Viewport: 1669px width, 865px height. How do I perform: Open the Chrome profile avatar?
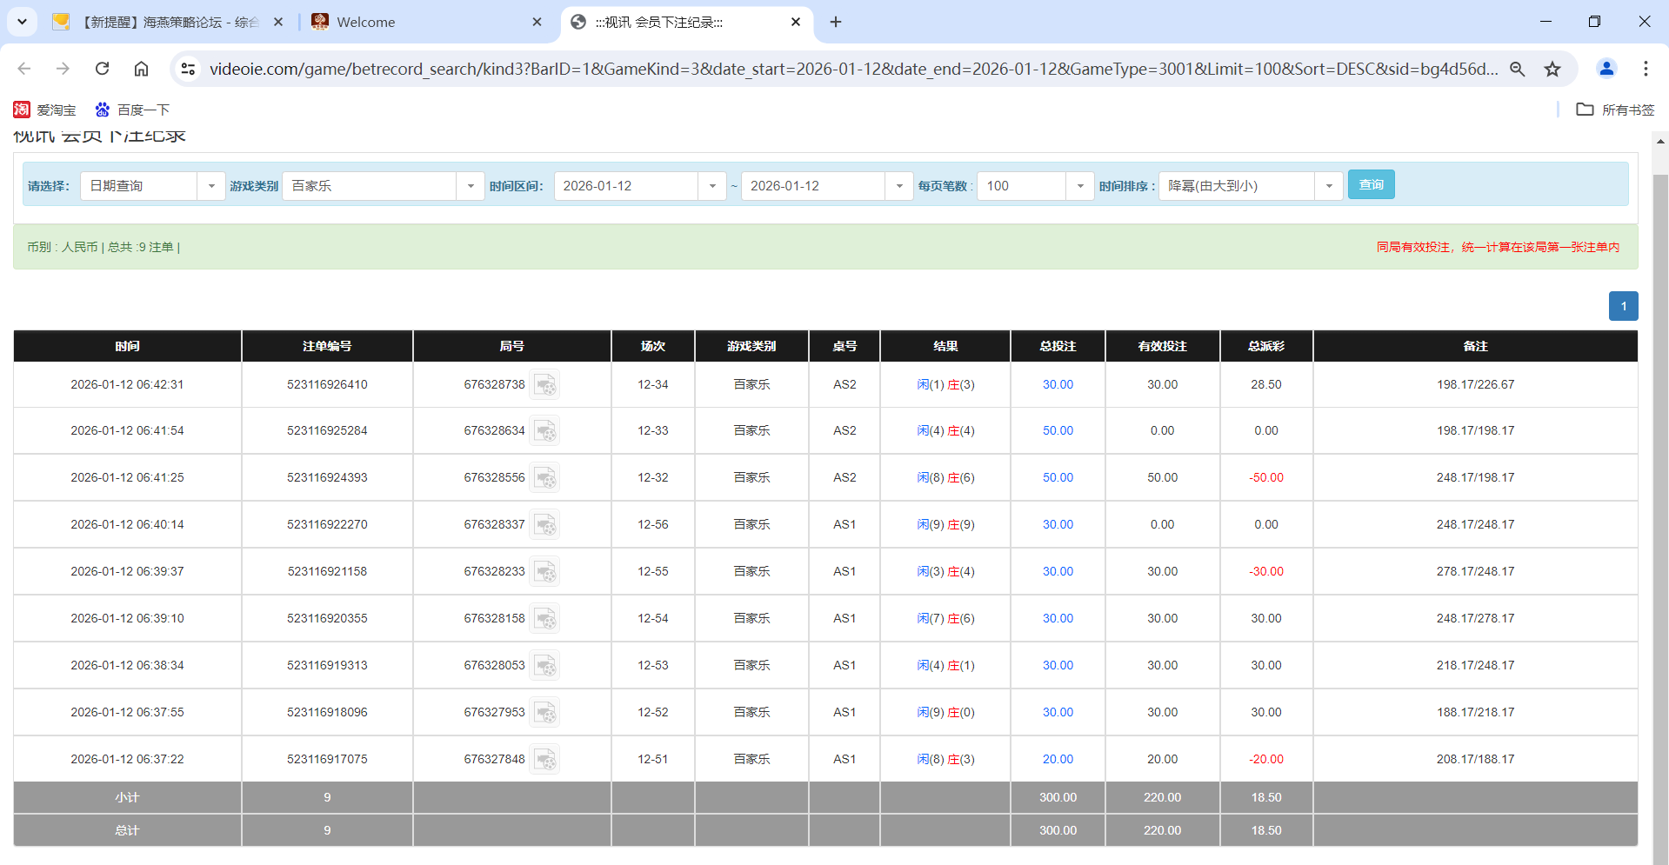[x=1606, y=69]
